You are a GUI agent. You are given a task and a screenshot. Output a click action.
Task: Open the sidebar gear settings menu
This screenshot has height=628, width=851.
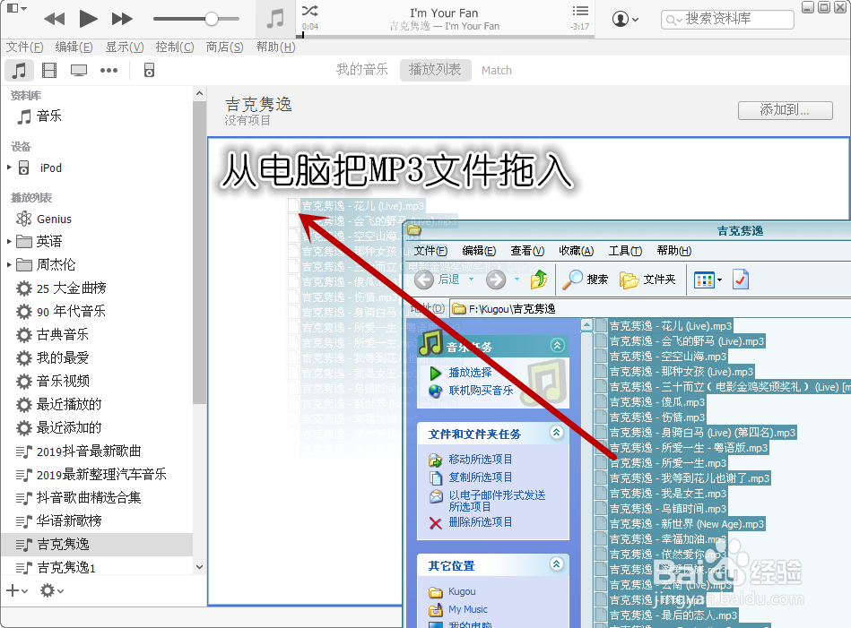click(x=52, y=590)
